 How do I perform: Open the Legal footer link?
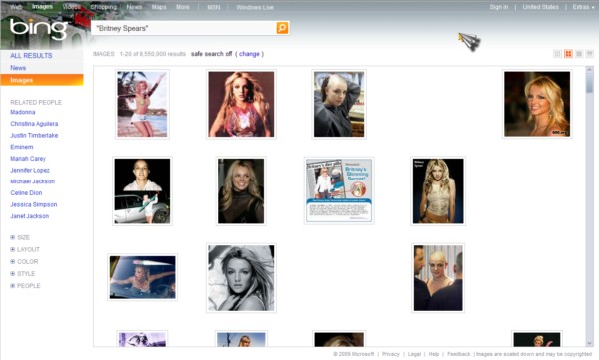414,354
